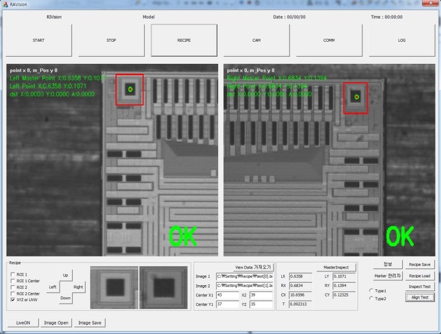Uncheck the XYZ or UVW checkbox

tap(13, 301)
